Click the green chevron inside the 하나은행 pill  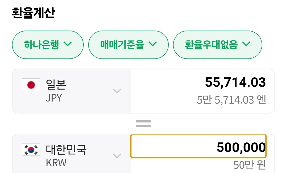pyautogui.click(x=68, y=44)
